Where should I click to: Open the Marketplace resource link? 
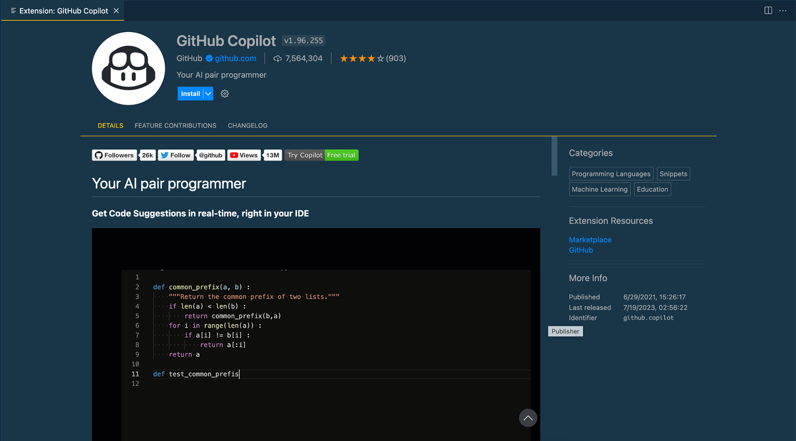click(x=590, y=240)
